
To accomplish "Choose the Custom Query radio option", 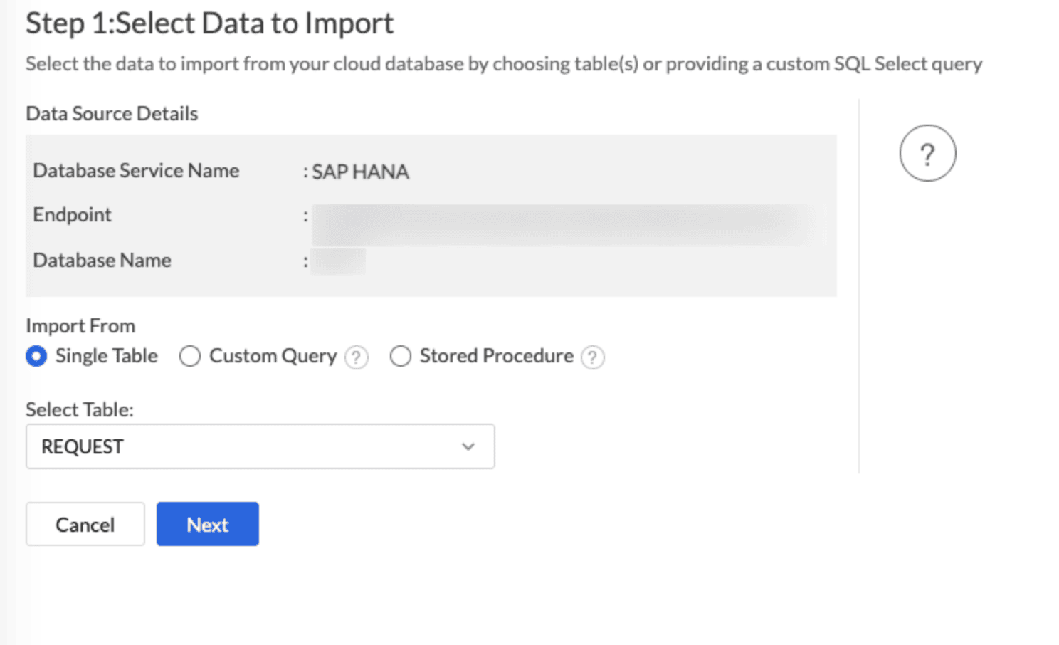I will 190,356.
